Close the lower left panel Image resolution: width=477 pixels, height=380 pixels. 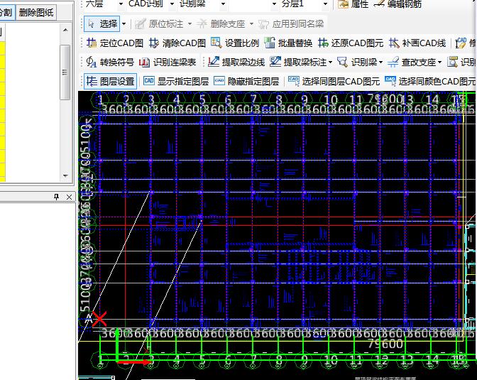[69, 197]
